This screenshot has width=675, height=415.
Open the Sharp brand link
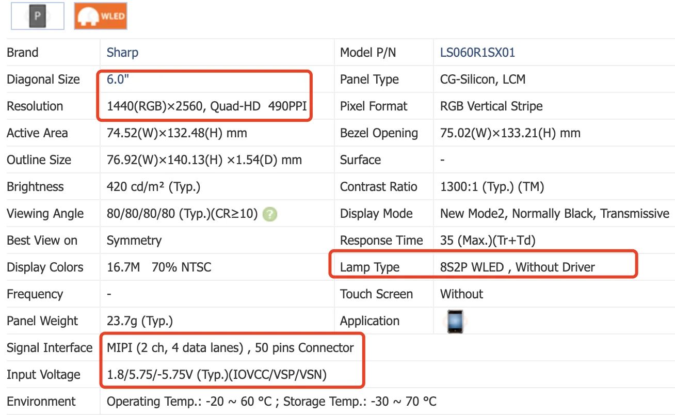(x=122, y=53)
